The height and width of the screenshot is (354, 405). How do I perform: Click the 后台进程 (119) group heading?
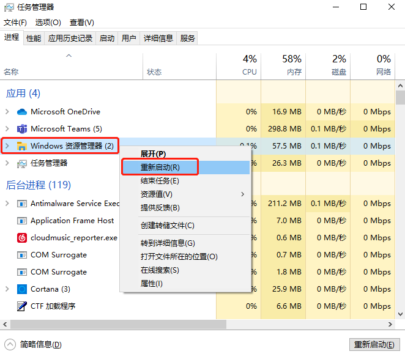[x=38, y=185]
